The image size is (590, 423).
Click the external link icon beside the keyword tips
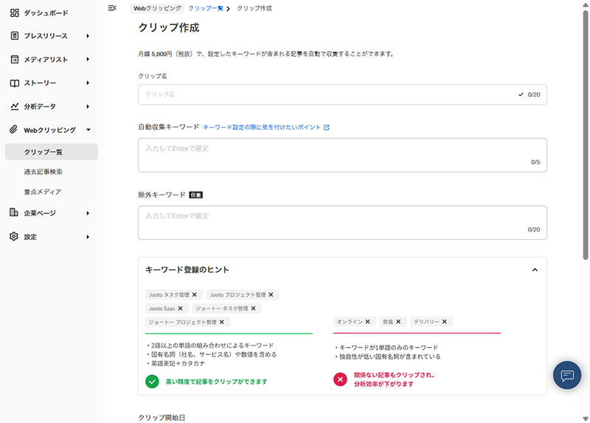(x=326, y=127)
